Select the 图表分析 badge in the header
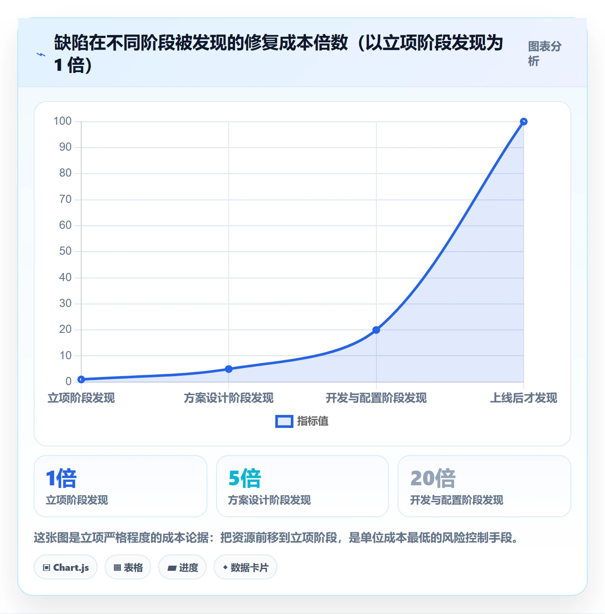The width and height of the screenshot is (605, 614). coord(544,54)
